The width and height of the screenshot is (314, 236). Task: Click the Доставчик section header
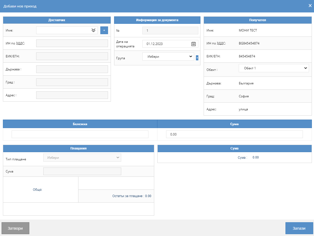pyautogui.click(x=57, y=20)
